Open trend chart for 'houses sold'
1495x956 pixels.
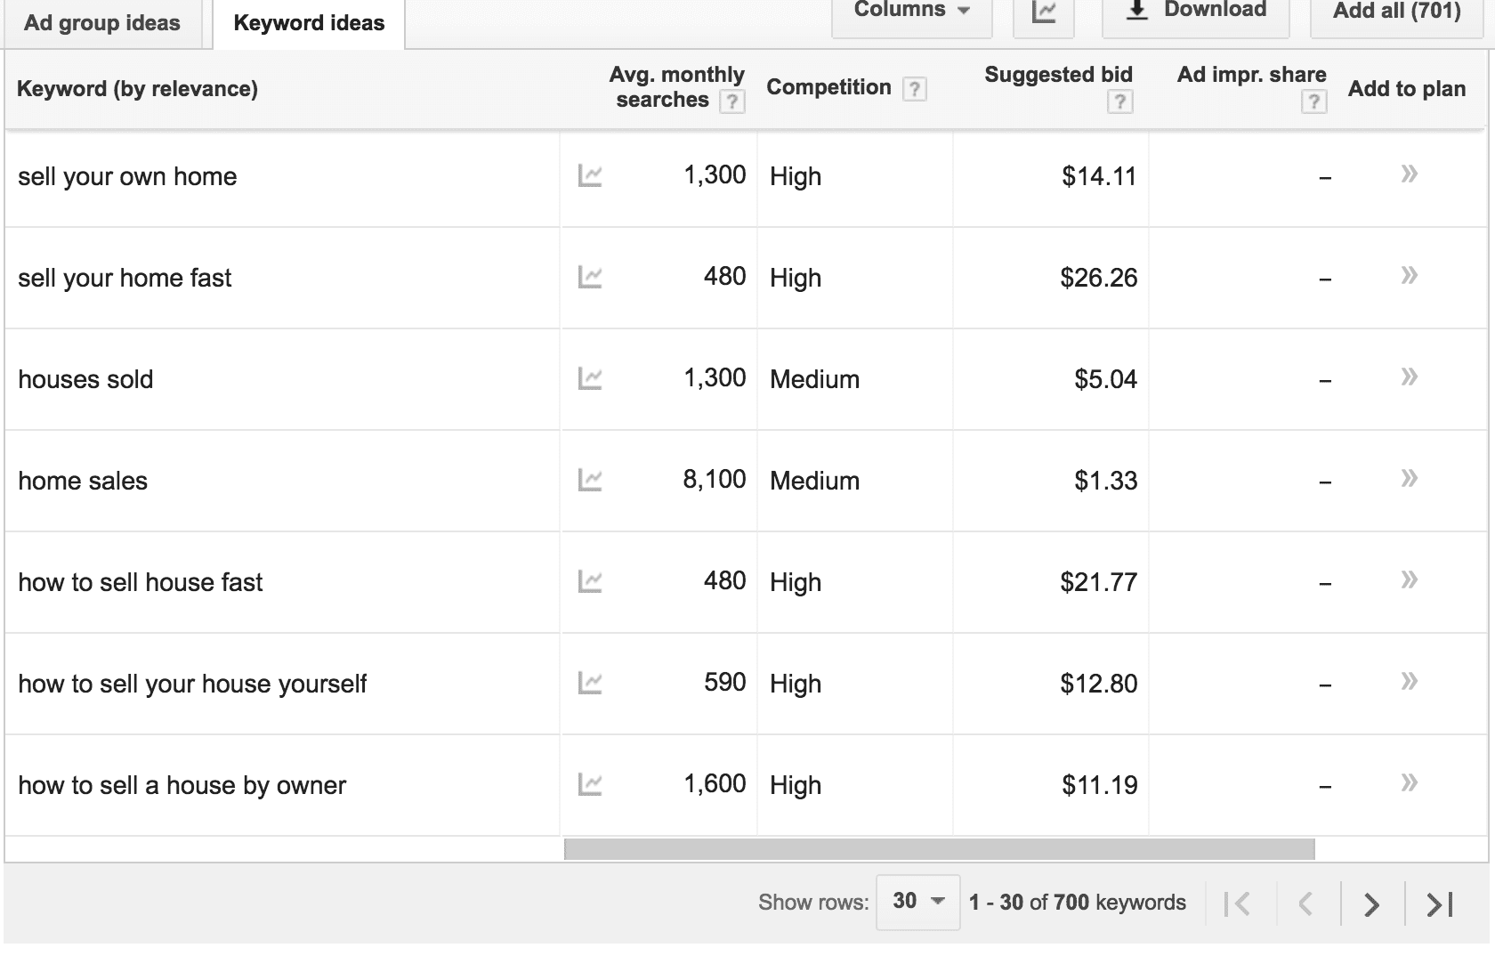coord(590,378)
